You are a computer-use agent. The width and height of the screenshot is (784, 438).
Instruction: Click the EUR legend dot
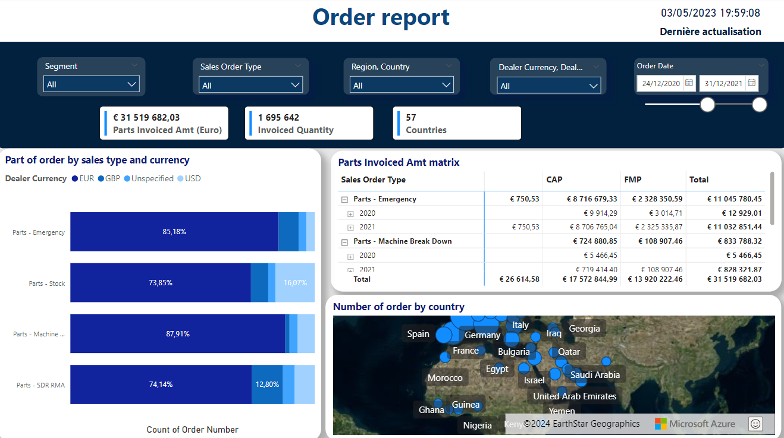[x=75, y=178]
